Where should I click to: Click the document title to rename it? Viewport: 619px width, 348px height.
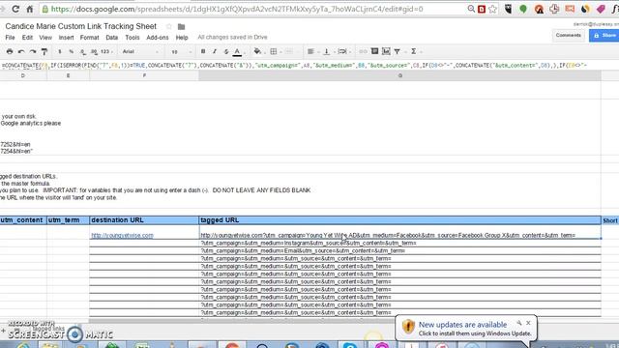[81, 26]
